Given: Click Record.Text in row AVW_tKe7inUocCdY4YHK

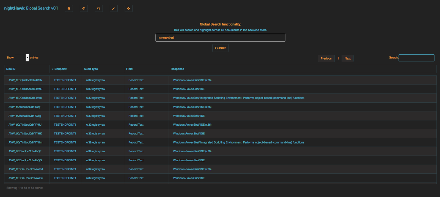Looking at the screenshot, I should [x=136, y=133].
